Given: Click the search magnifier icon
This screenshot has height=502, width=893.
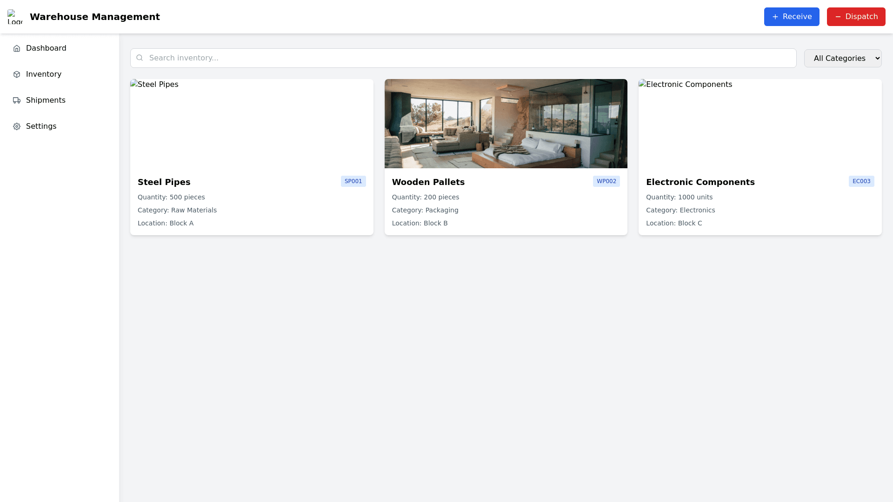Looking at the screenshot, I should point(140,58).
